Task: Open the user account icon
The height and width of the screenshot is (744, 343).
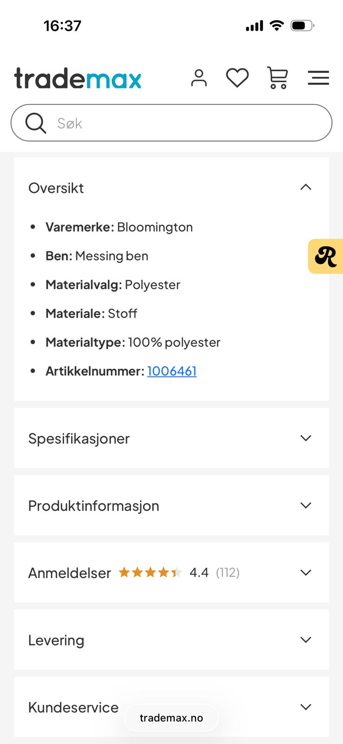Action: click(x=199, y=78)
